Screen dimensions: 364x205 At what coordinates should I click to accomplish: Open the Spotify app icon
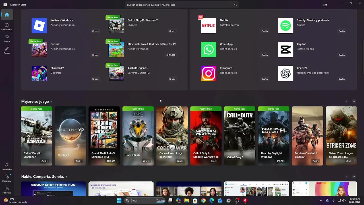(x=286, y=26)
